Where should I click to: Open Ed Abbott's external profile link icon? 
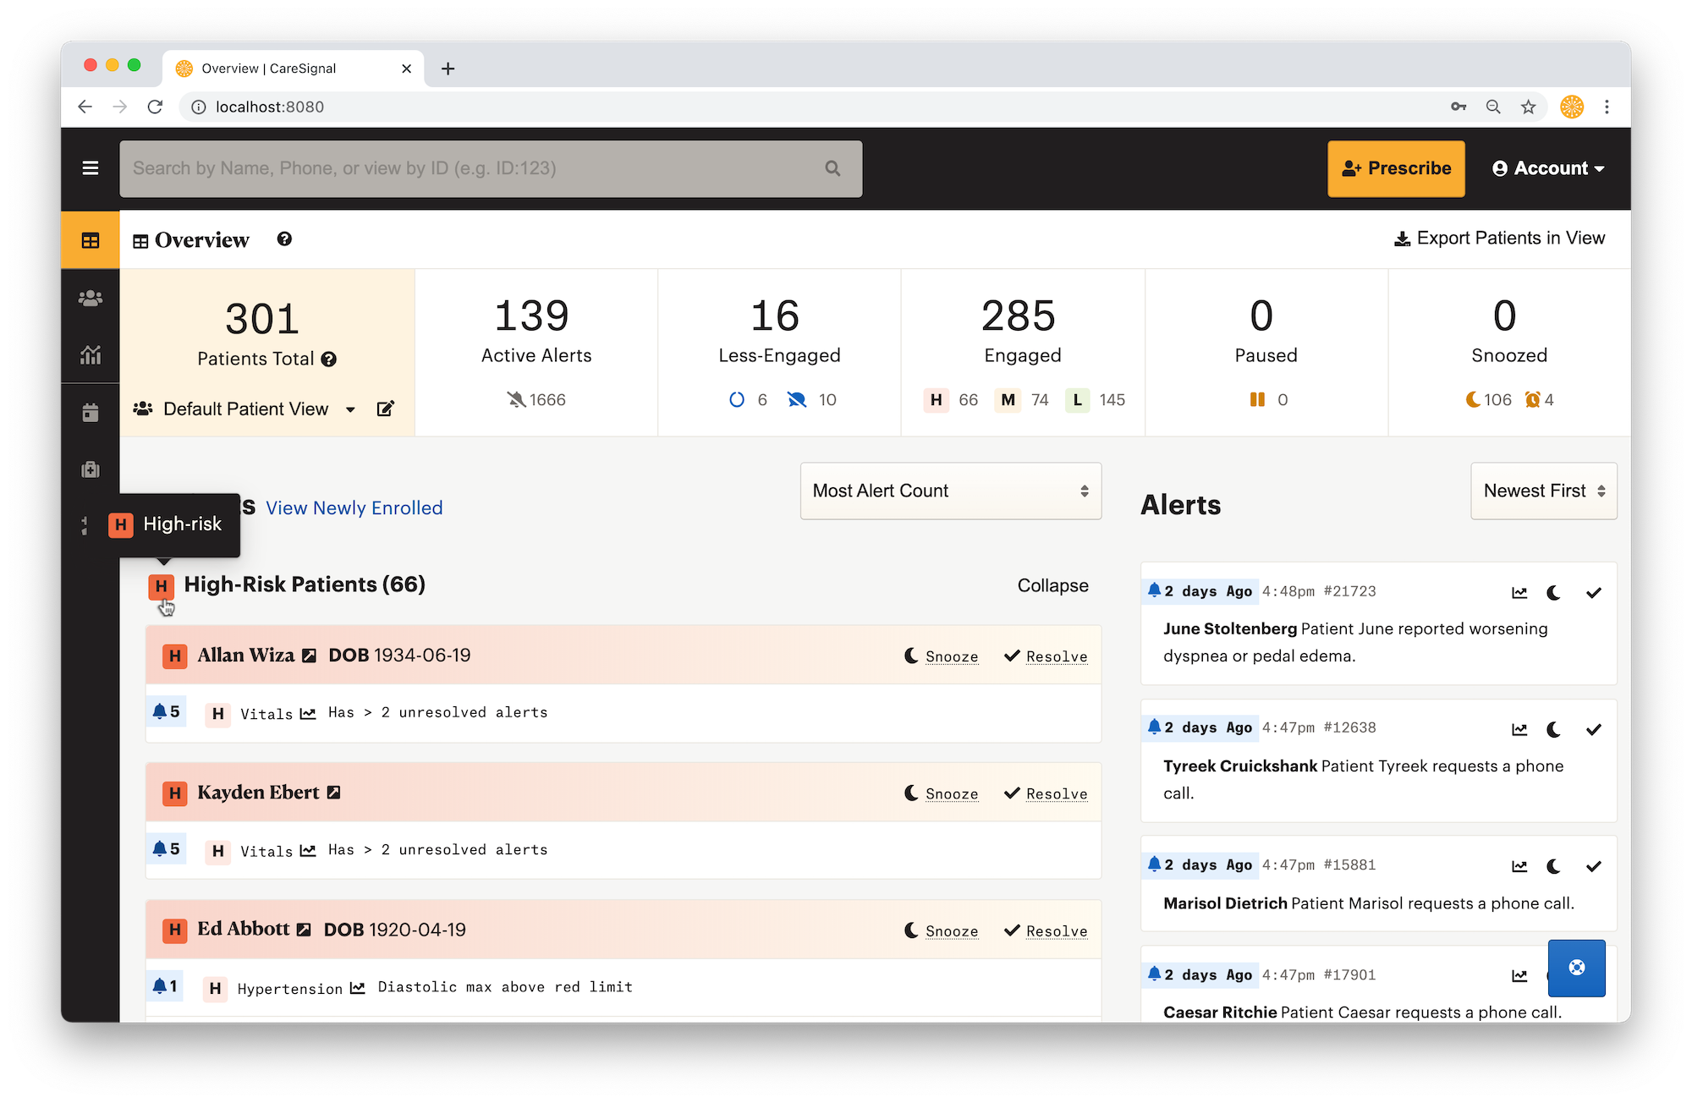[304, 930]
